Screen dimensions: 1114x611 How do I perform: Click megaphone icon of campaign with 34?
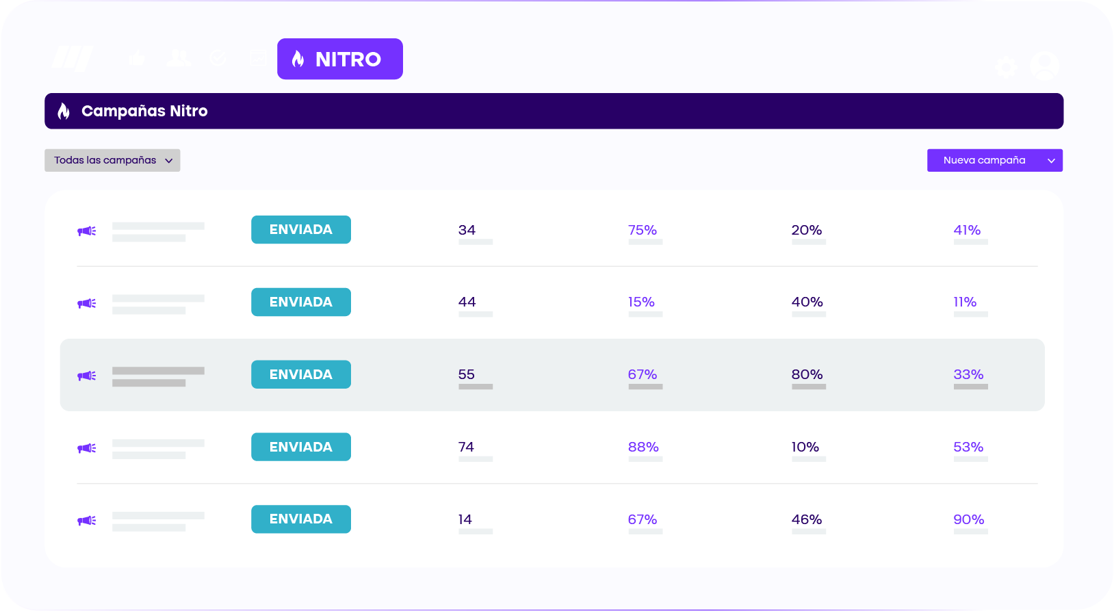(87, 231)
